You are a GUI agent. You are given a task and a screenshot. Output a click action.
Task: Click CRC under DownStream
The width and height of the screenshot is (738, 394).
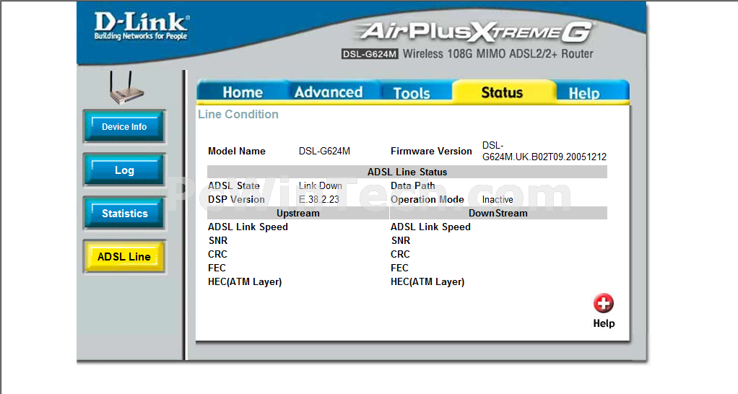[400, 254]
